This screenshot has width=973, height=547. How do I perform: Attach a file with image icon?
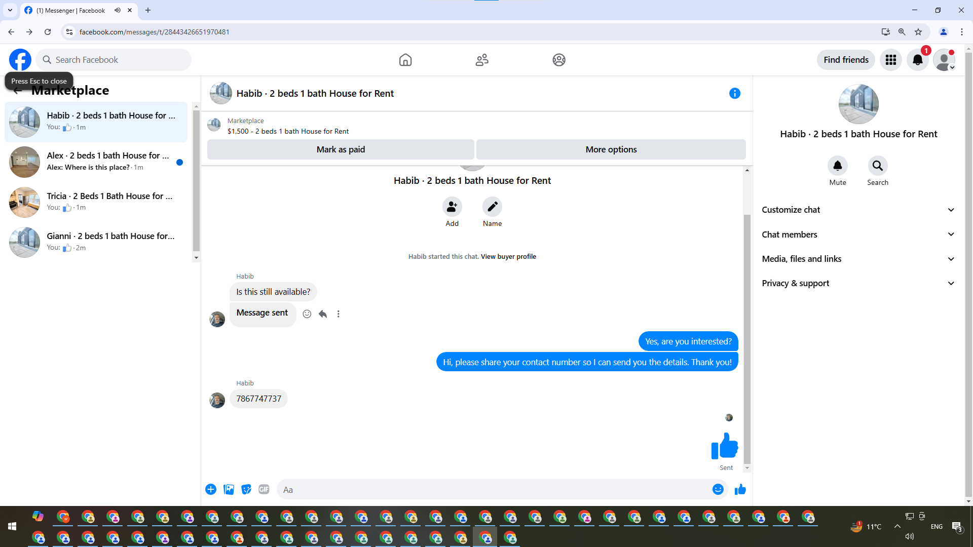pos(229,489)
